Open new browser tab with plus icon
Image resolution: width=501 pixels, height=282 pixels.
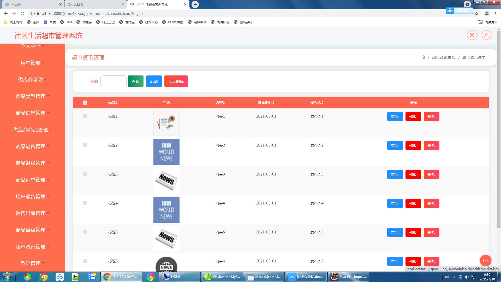coord(195,4)
